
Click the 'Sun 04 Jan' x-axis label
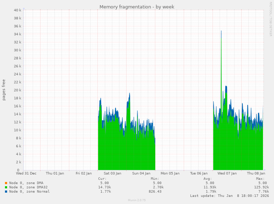(x=141, y=173)
